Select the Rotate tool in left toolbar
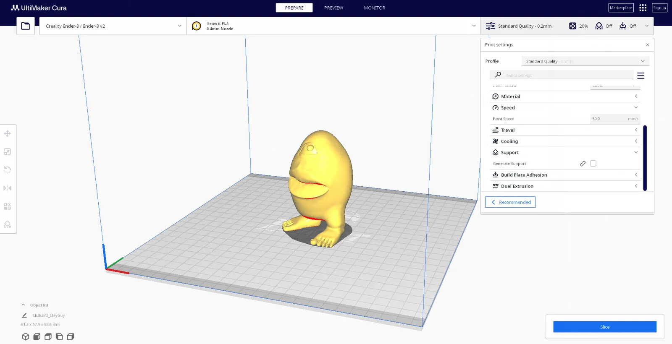The image size is (672, 344). click(8, 170)
